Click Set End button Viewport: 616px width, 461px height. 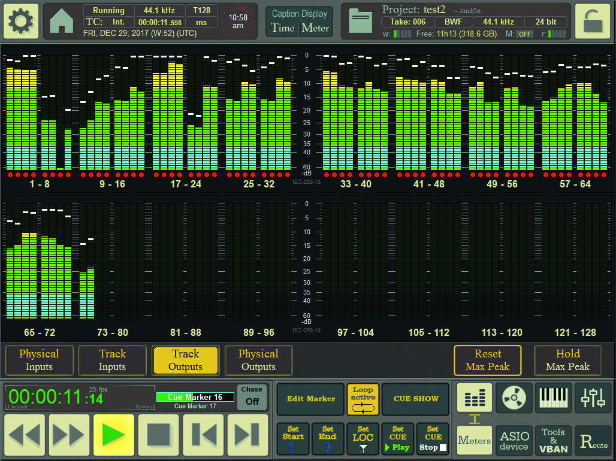[x=328, y=439]
